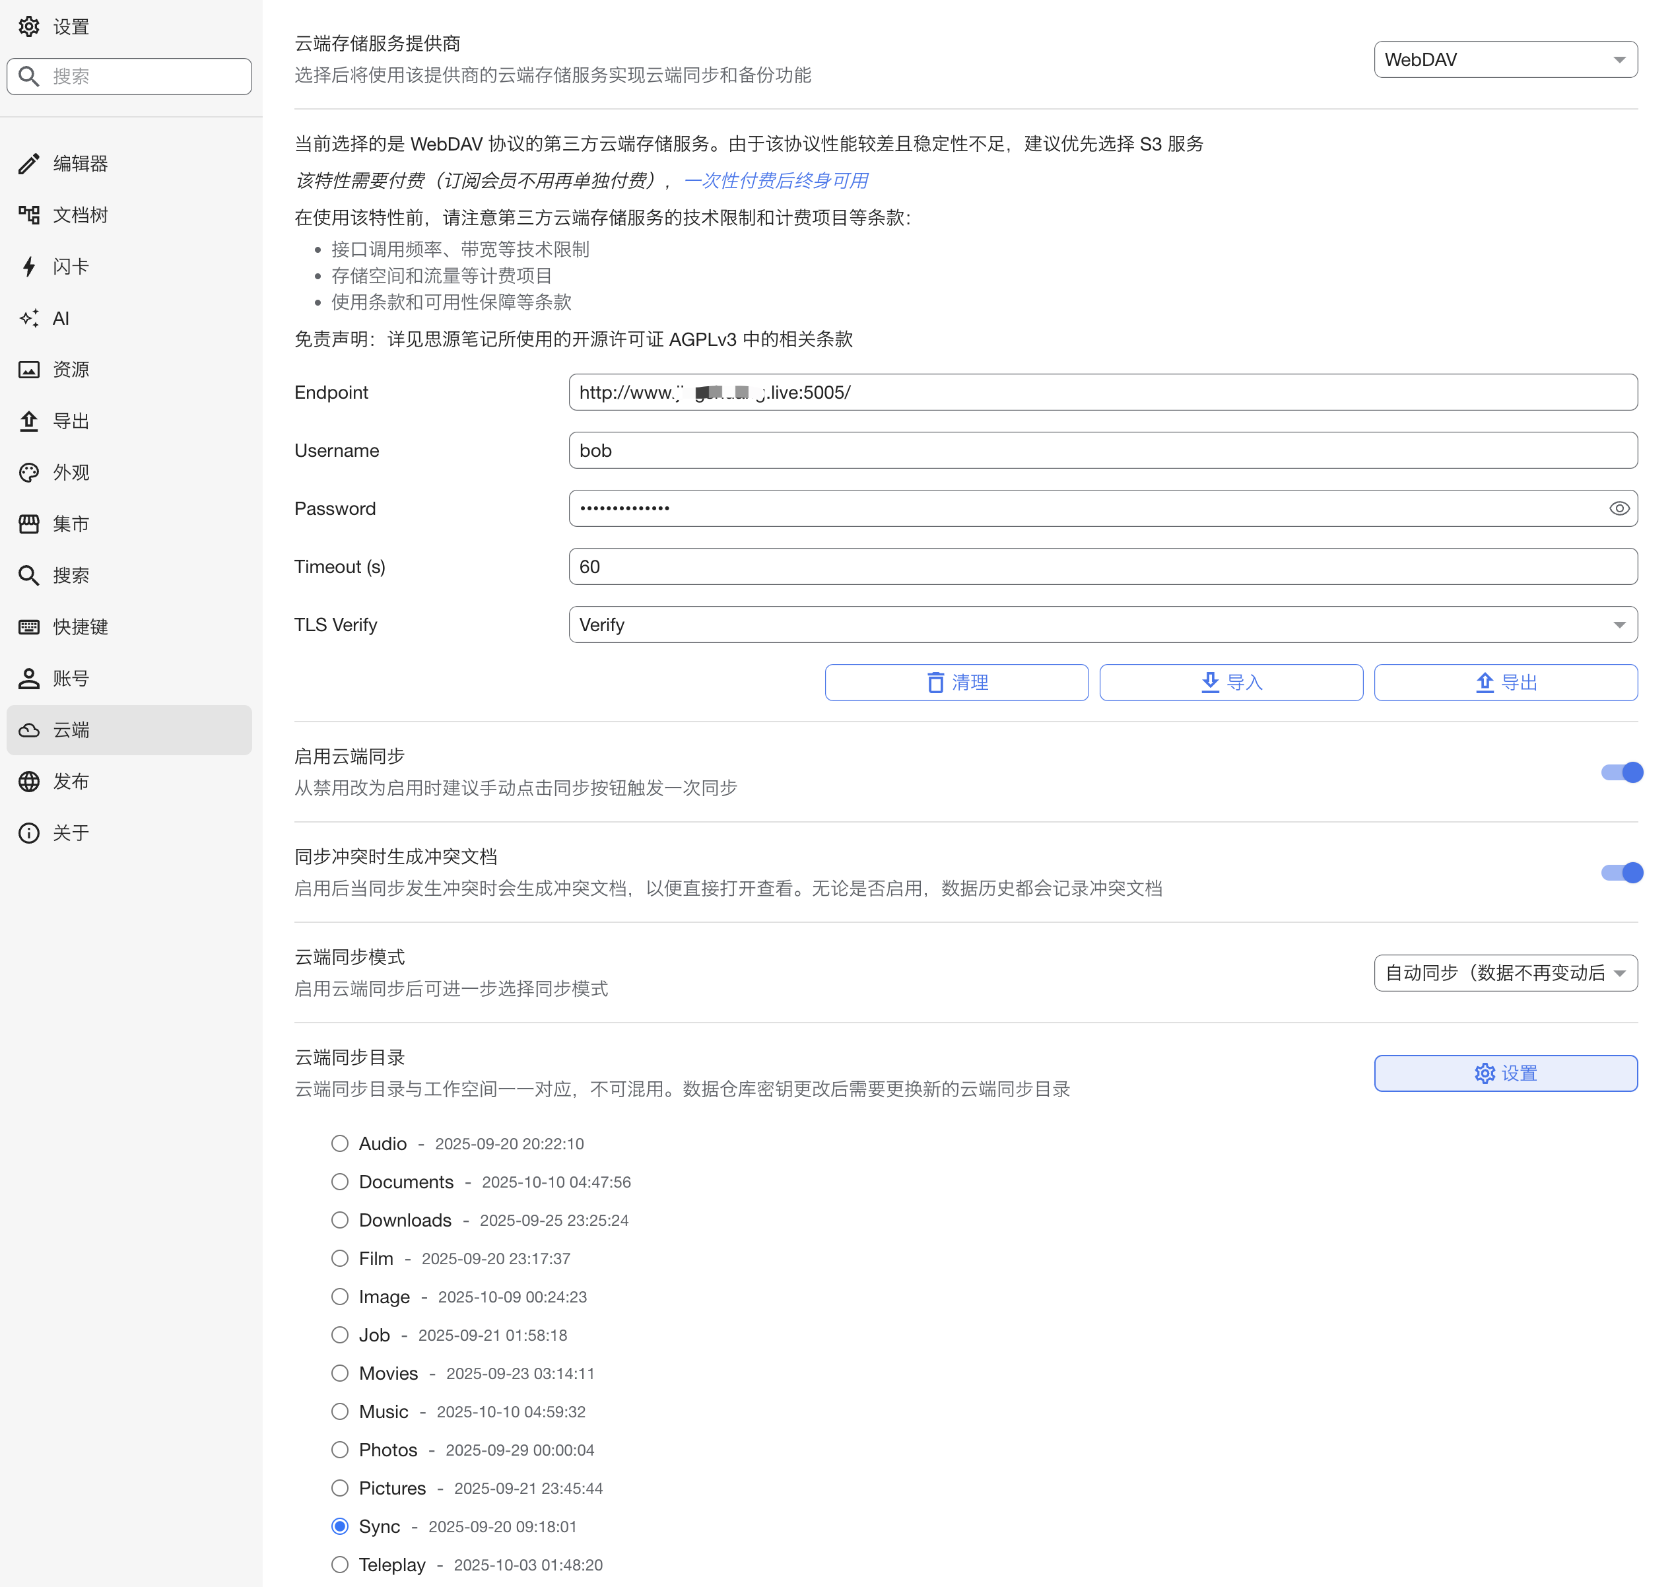The image size is (1674, 1587).
Task: Open the AI sparkle icon settings
Action: point(29,318)
